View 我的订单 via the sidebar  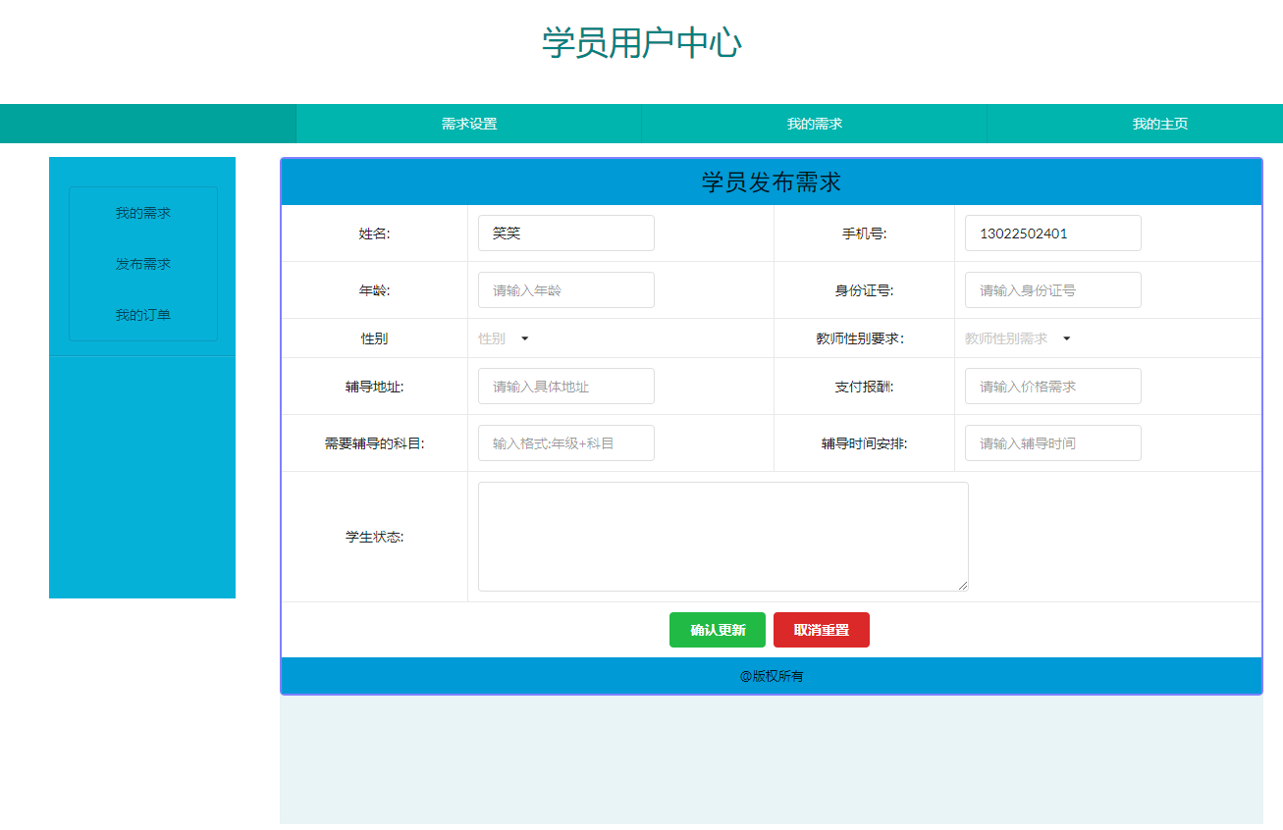coord(142,314)
